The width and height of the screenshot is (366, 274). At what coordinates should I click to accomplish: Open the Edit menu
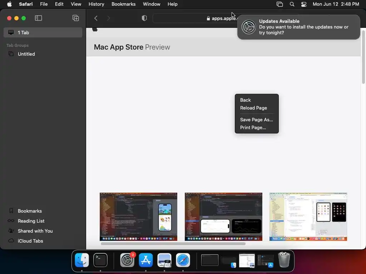[x=59, y=4]
